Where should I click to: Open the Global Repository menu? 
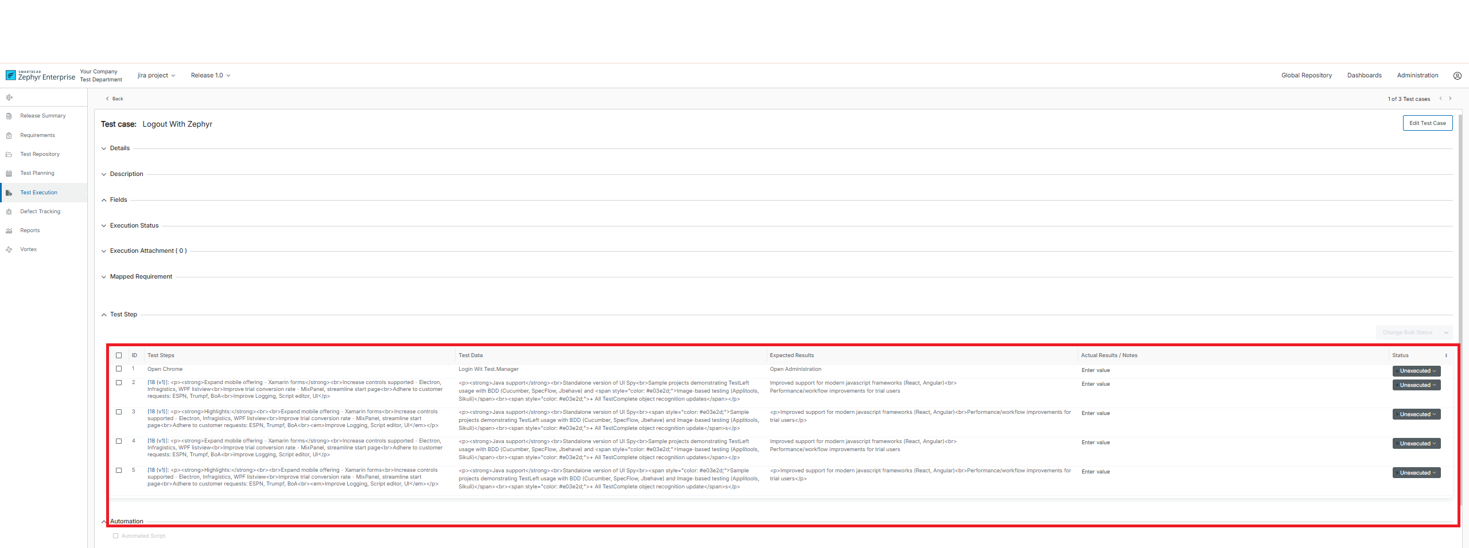1307,75
